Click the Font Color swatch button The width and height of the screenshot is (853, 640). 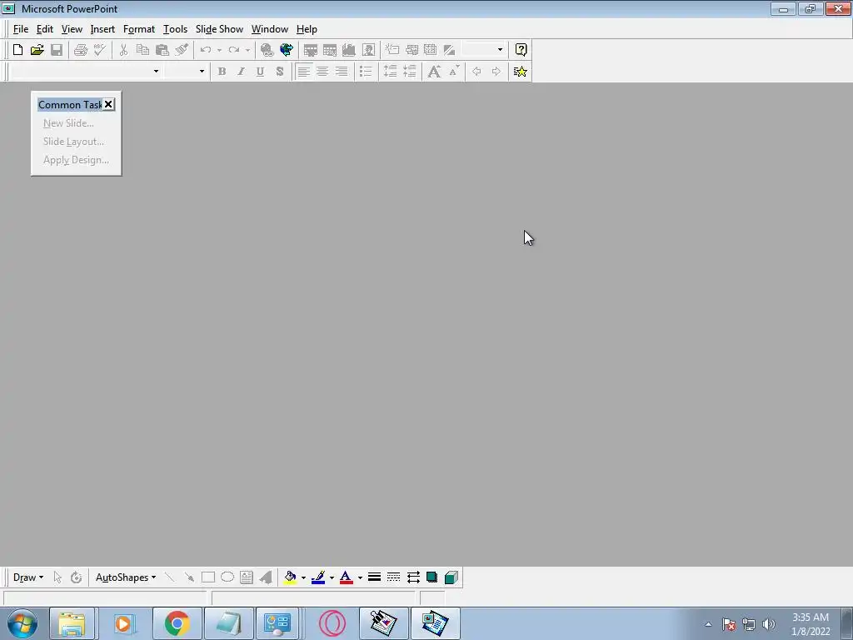point(346,577)
